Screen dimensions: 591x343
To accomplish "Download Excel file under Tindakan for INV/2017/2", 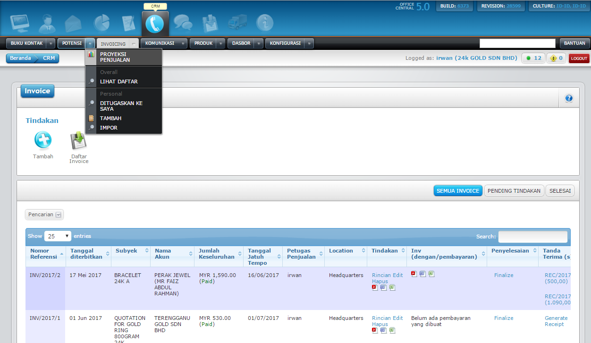I will (x=392, y=288).
